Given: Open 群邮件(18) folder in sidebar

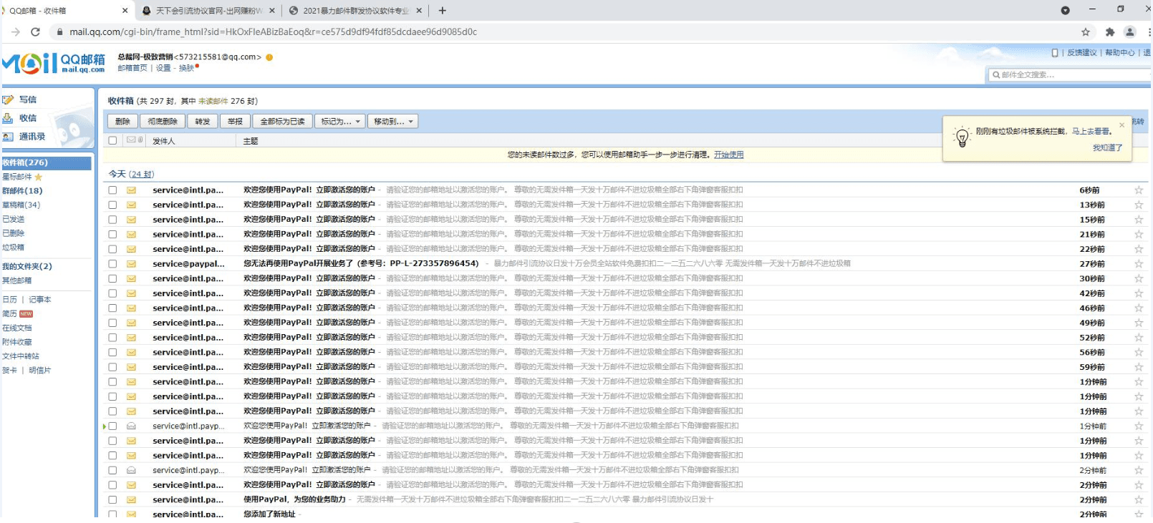Looking at the screenshot, I should point(22,191).
